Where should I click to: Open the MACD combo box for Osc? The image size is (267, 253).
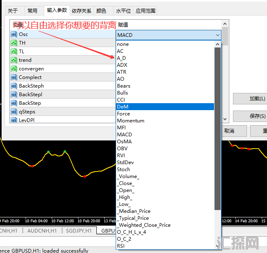tap(169, 35)
